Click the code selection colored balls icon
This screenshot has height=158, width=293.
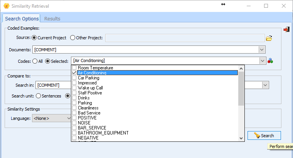(x=270, y=61)
